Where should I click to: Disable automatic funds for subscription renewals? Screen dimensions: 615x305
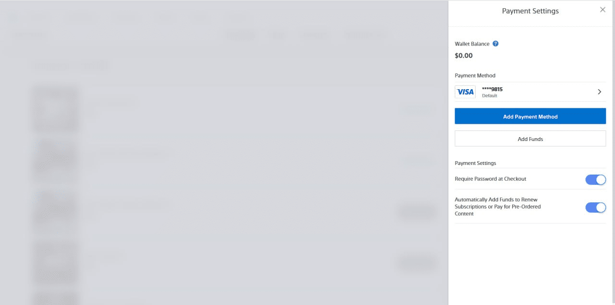pyautogui.click(x=595, y=208)
